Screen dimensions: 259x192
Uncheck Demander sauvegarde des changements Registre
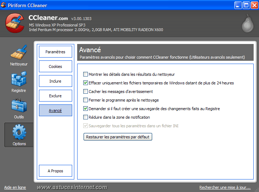85,109
